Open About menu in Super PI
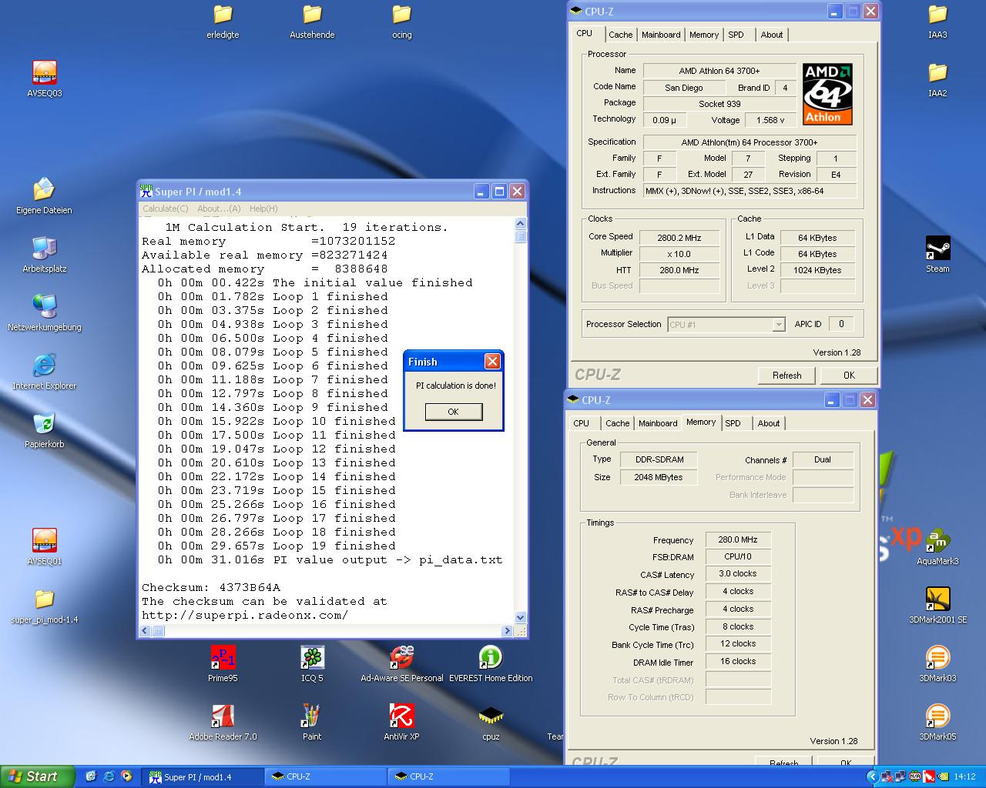This screenshot has width=986, height=788. (219, 209)
